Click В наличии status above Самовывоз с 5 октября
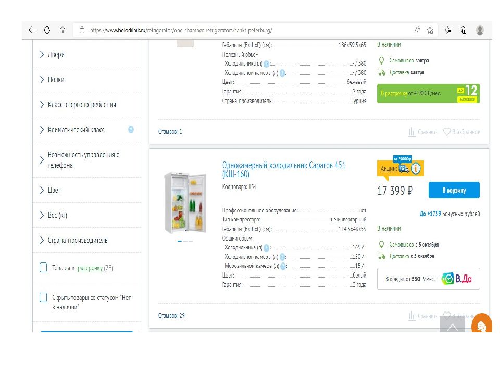 389,229
